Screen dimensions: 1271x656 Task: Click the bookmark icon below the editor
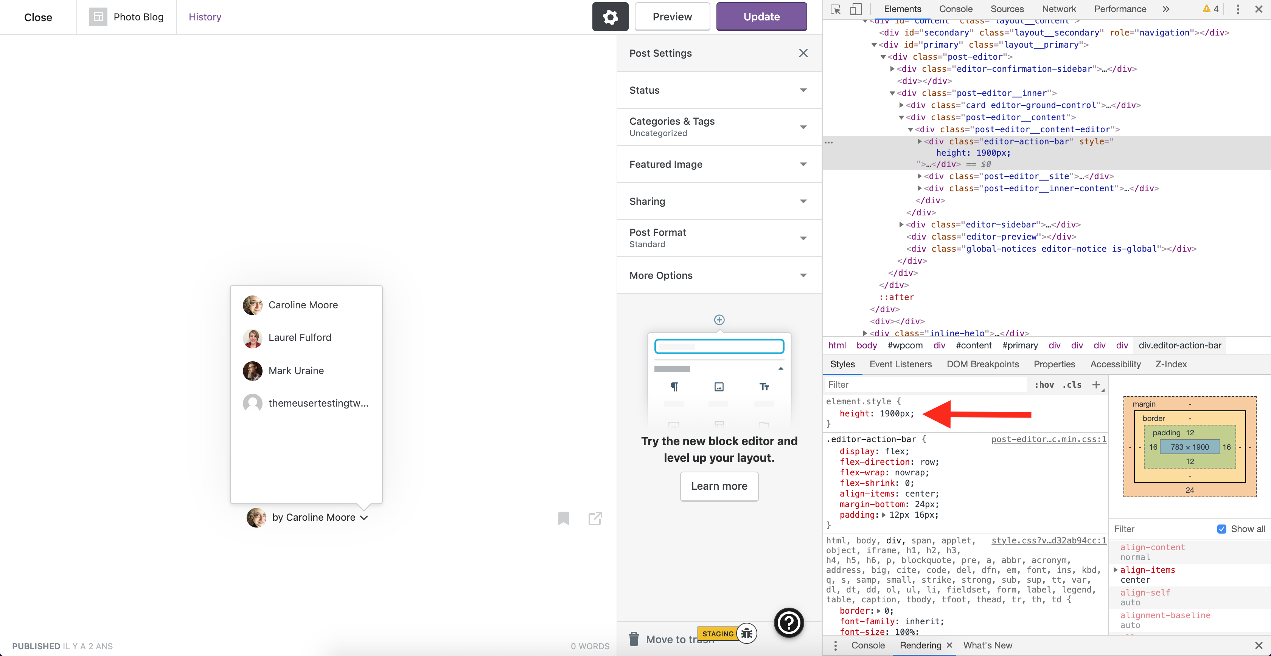click(x=564, y=518)
